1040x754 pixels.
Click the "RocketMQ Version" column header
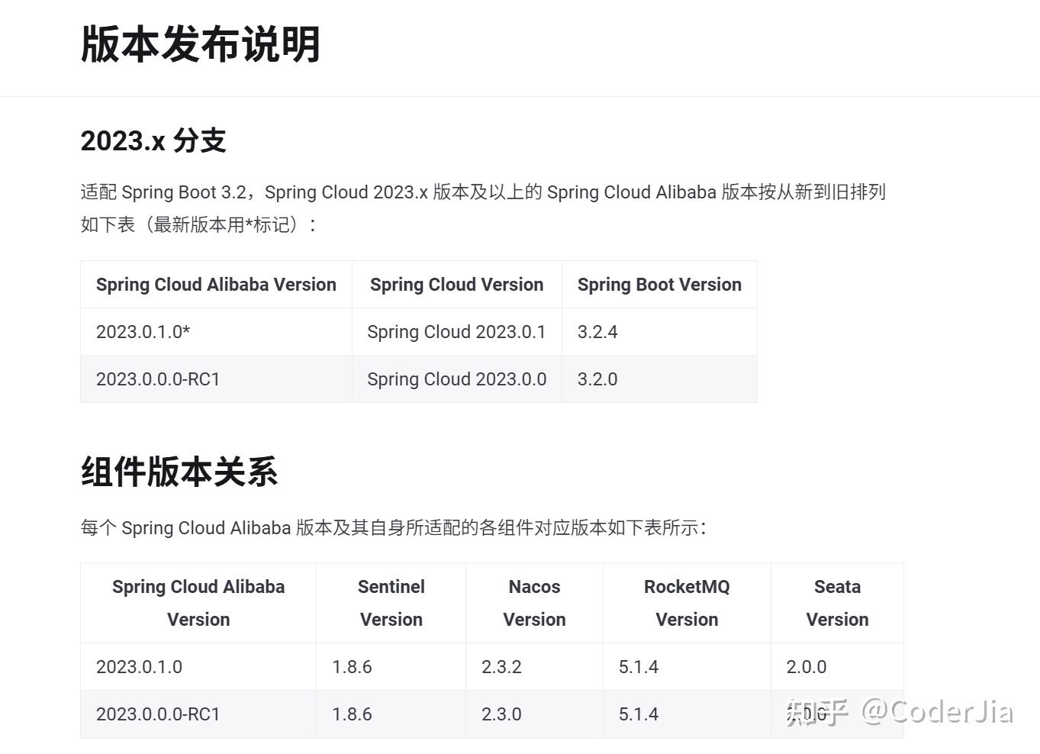687,603
